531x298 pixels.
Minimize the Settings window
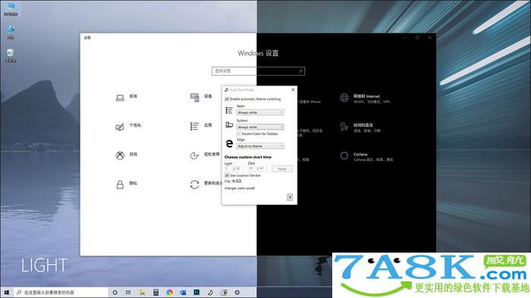click(x=404, y=38)
